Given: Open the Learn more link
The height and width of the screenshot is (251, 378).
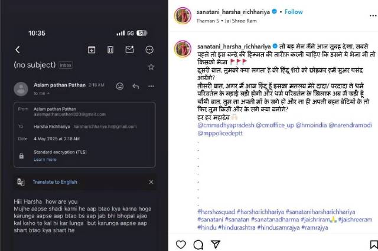Looking at the screenshot, I should pyautogui.click(x=45, y=160).
